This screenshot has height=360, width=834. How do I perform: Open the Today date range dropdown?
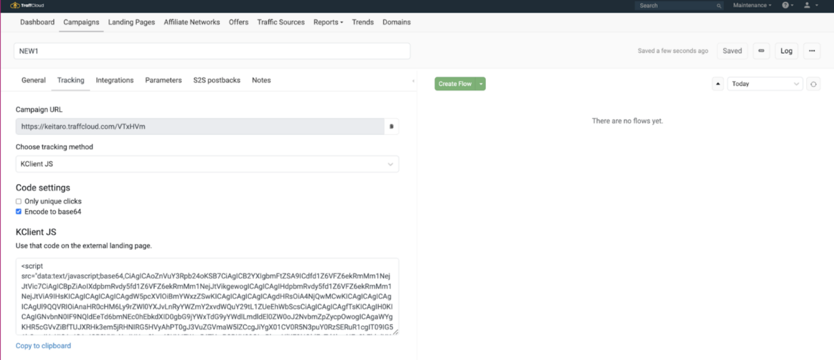pos(764,84)
